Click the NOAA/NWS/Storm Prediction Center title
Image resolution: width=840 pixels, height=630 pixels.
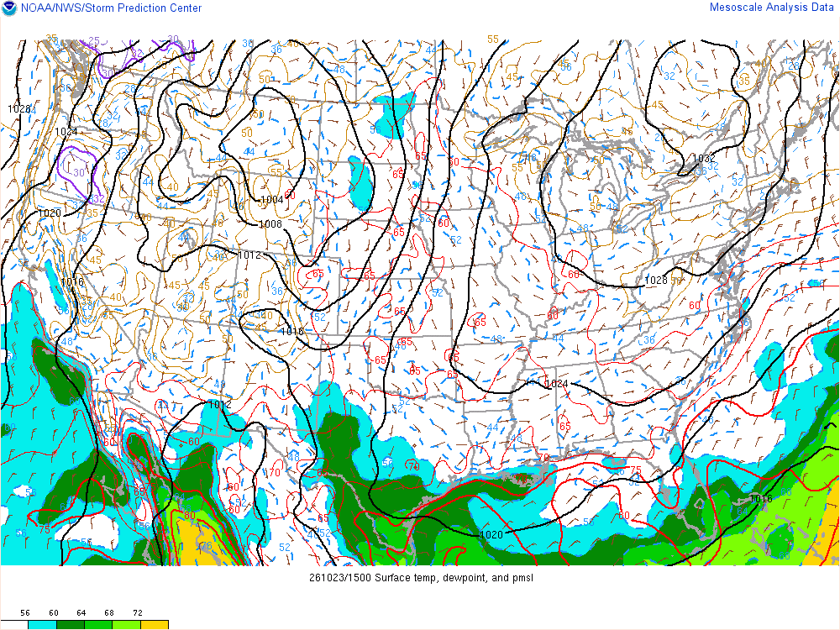tap(111, 8)
